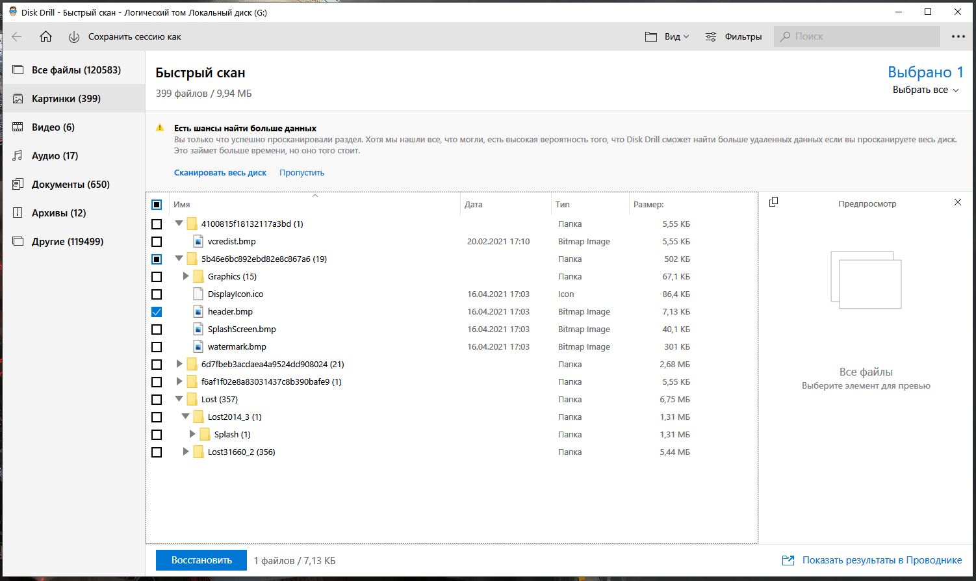Click Сканировать весь диск link
Viewport: 976px width, 581px height.
(x=220, y=172)
